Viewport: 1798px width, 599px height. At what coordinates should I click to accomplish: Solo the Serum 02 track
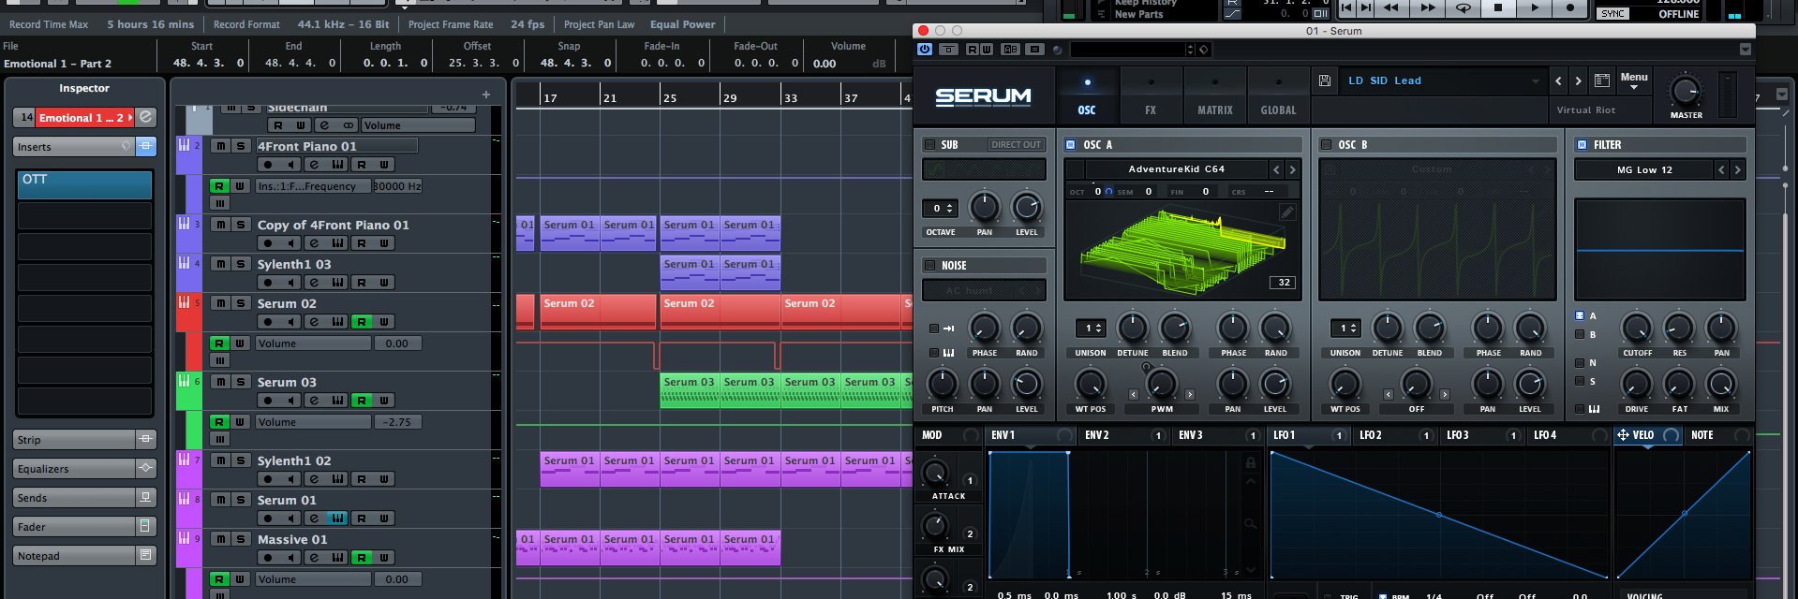[240, 303]
